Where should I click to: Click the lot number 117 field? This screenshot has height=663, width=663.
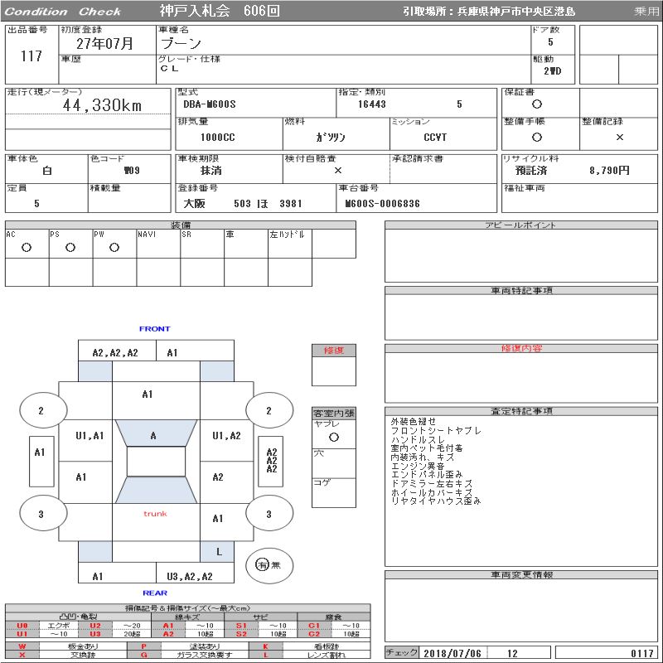tap(31, 56)
